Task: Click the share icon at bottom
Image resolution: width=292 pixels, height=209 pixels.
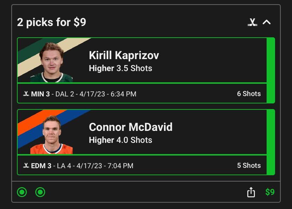Action: tap(251, 192)
